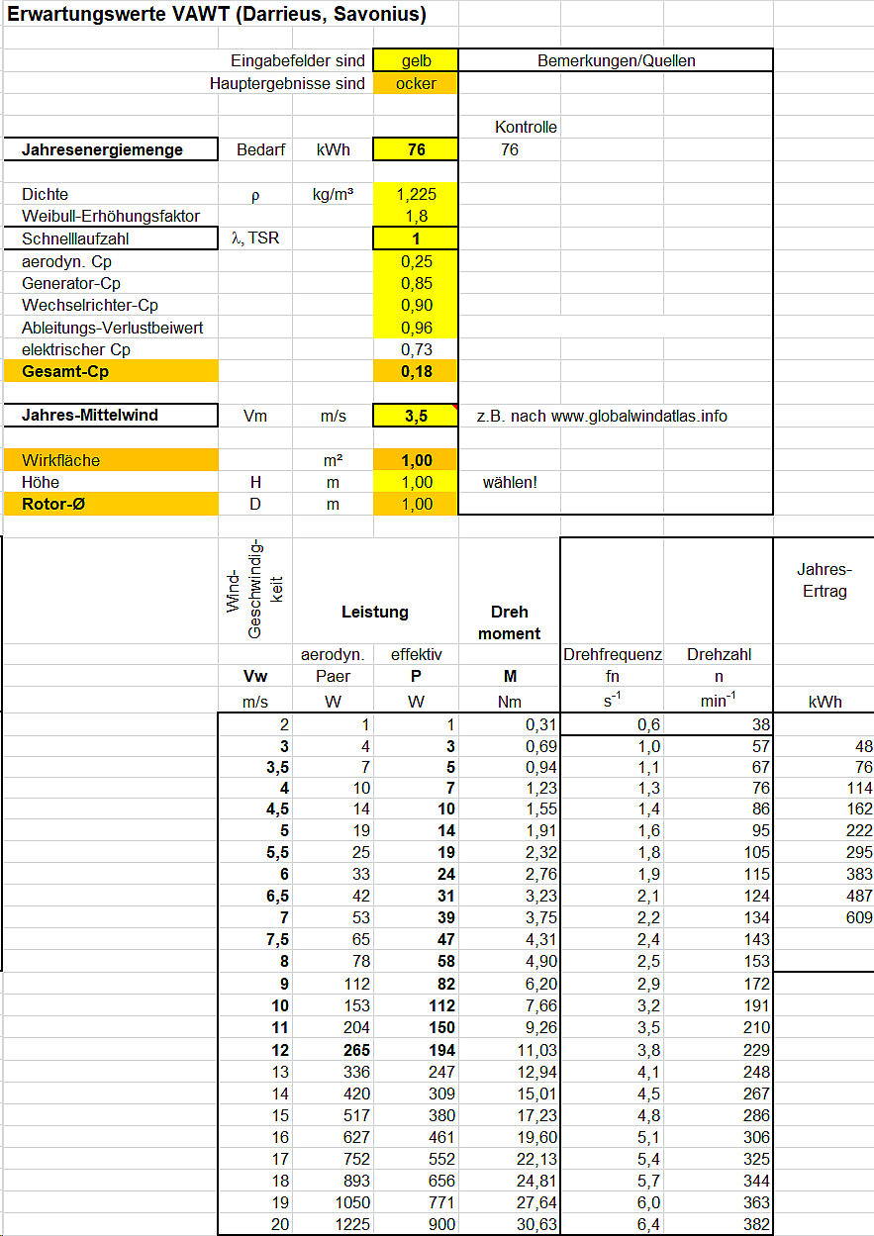
Task: Click the Gesamt-Cp result cell 0,18
Action: tap(416, 372)
